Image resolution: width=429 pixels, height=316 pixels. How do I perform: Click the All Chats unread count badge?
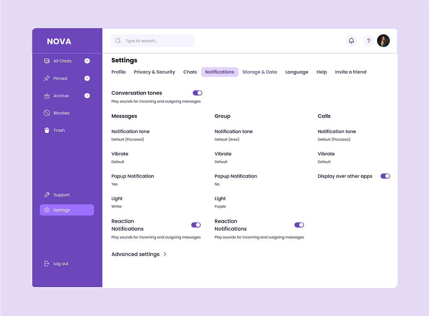[x=87, y=61]
